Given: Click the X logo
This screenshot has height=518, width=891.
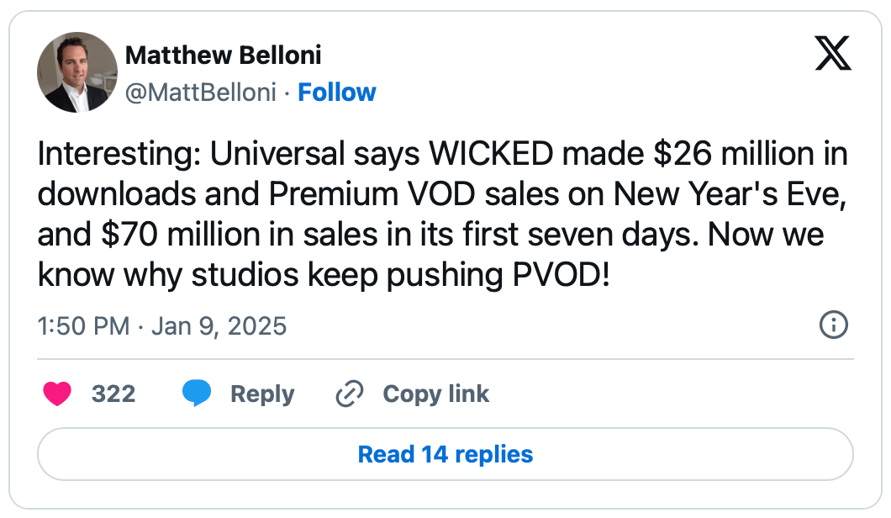Looking at the screenshot, I should click(x=833, y=55).
